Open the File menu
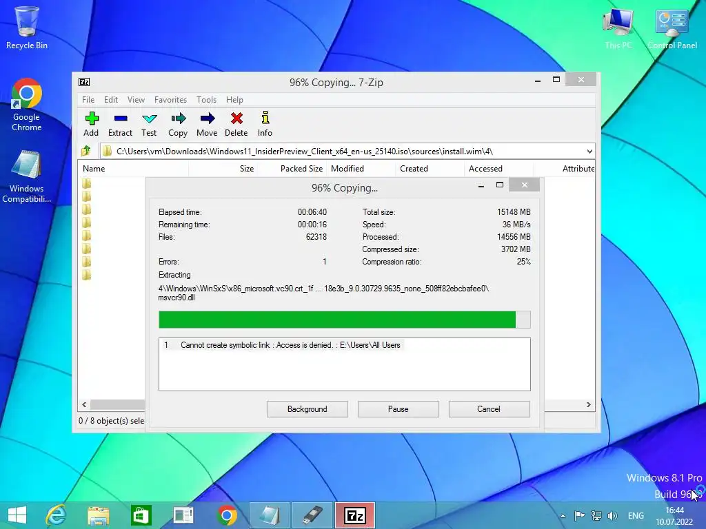 (x=88, y=99)
